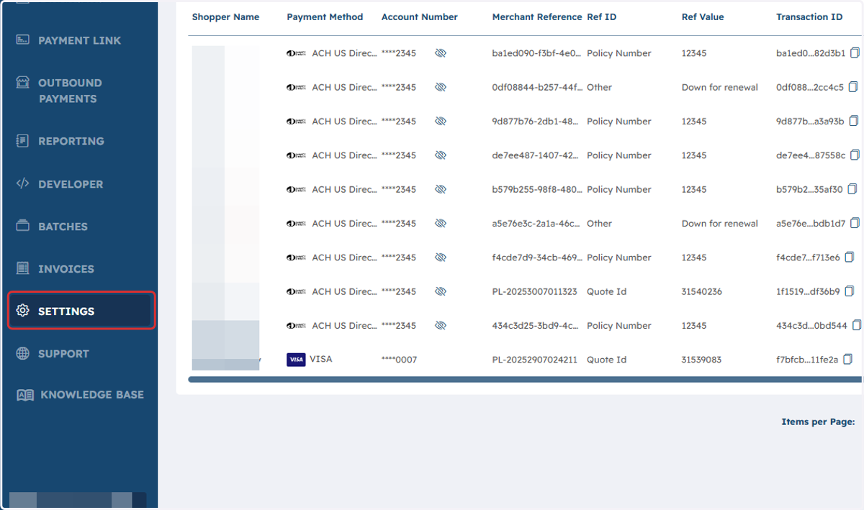This screenshot has width=864, height=510.
Task: Sort by the Merchant Reference column header
Action: (x=537, y=17)
